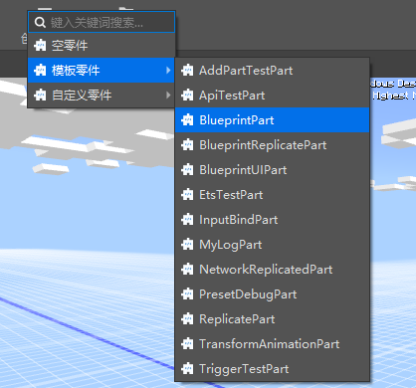Click the puzzle icon next to ReplicatePart
Image resolution: width=416 pixels, height=388 pixels.
click(x=187, y=319)
